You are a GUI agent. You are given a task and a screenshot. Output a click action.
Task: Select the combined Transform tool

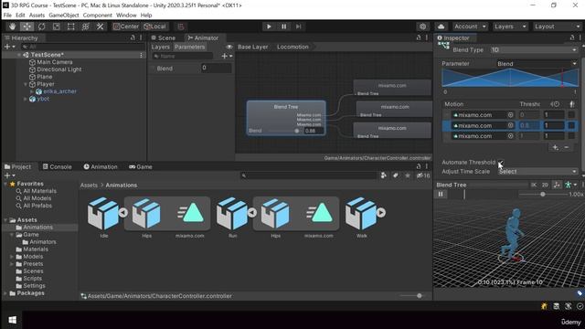coord(85,27)
